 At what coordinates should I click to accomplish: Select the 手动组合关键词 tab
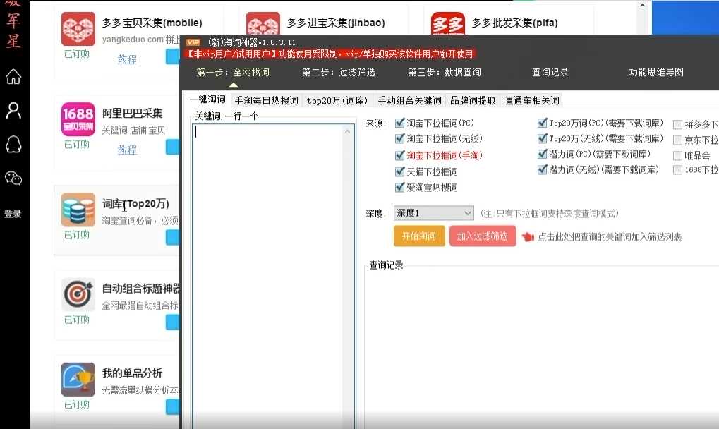coord(409,100)
